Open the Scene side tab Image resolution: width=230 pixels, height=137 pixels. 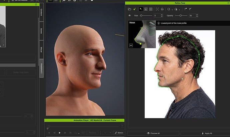pos(41,31)
